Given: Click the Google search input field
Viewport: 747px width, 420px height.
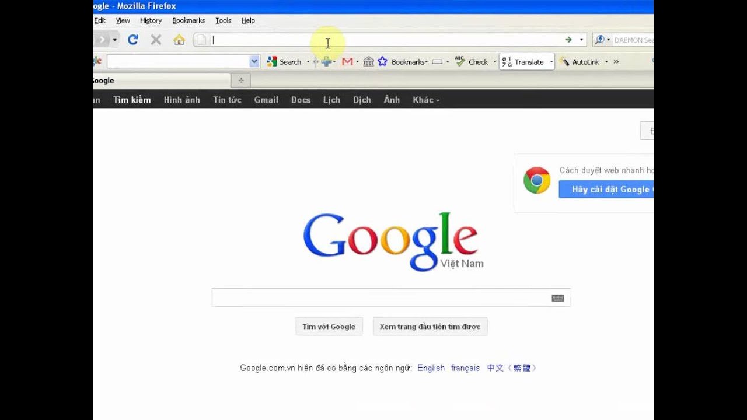Looking at the screenshot, I should click(390, 297).
